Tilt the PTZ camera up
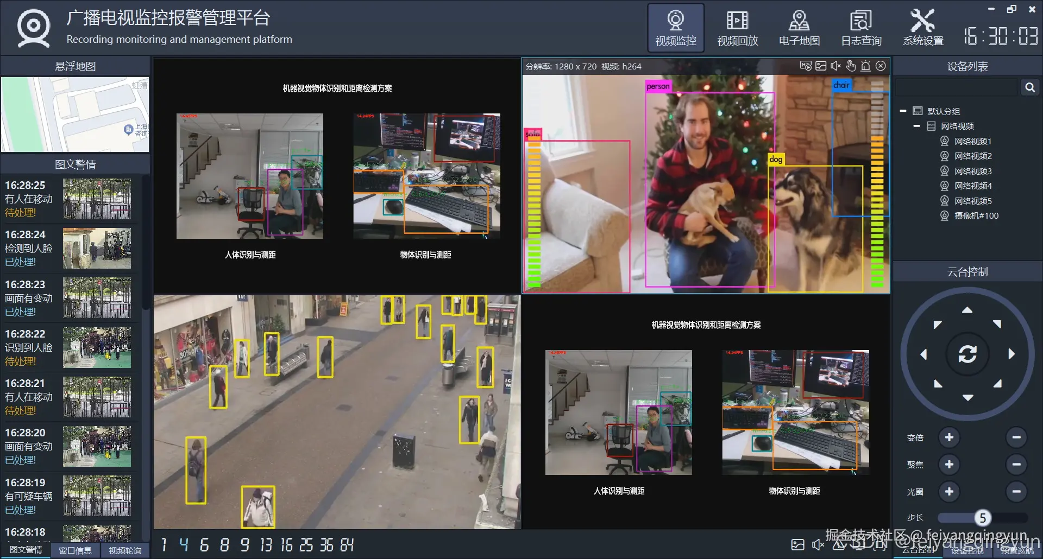The height and width of the screenshot is (559, 1043). tap(967, 310)
